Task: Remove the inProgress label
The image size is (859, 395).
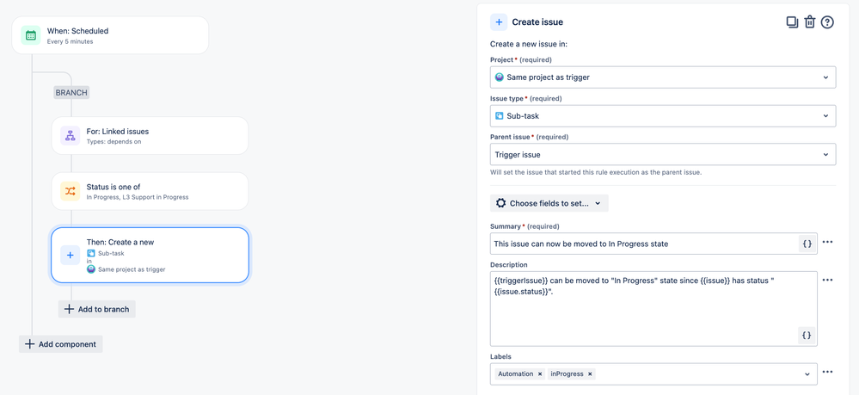Action: [x=590, y=374]
